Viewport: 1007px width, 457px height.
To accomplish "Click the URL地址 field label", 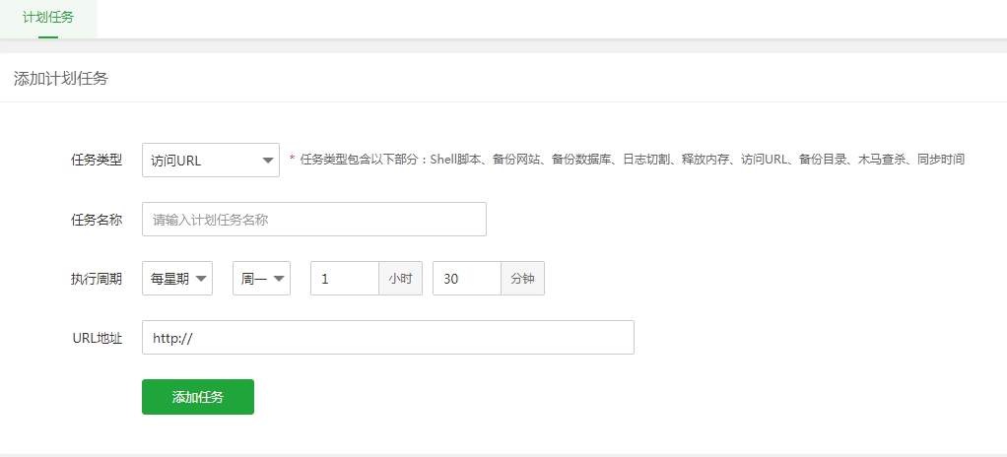I will [98, 338].
